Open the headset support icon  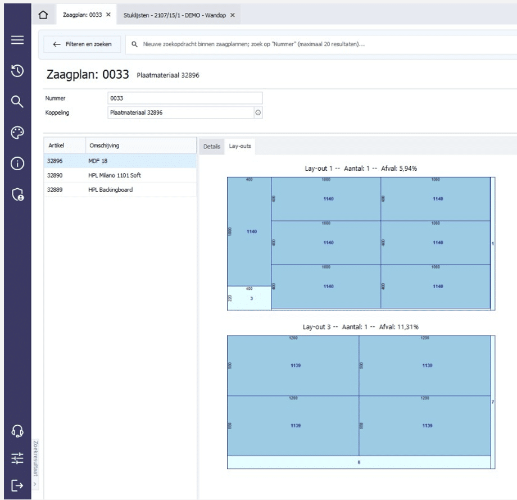[x=17, y=431]
